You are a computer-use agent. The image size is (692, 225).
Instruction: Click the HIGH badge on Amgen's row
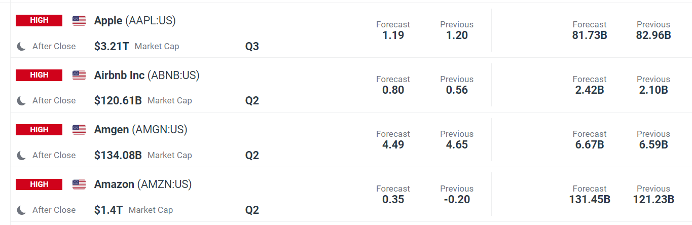pyautogui.click(x=39, y=130)
